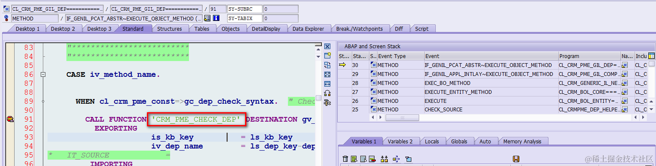Viewport: 656px width, 166px height.
Task: Open navigation icon for the CL_CRM_PME_GIL_COMP row
Action: pos(624,74)
